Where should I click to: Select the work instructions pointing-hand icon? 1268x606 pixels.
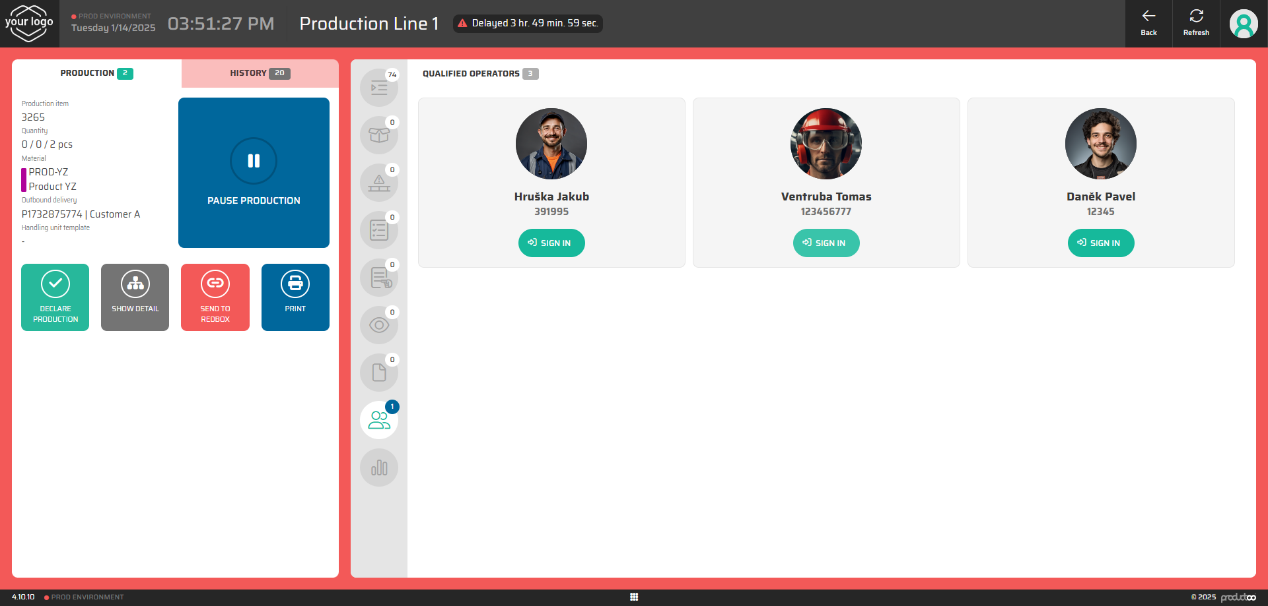pos(378,278)
